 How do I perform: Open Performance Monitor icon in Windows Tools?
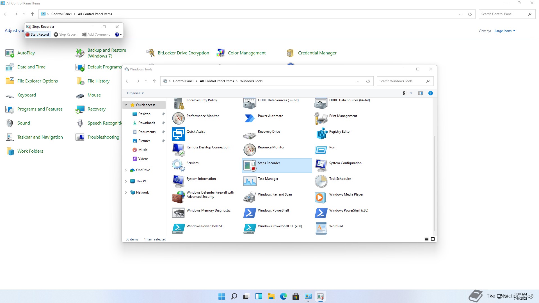178,118
